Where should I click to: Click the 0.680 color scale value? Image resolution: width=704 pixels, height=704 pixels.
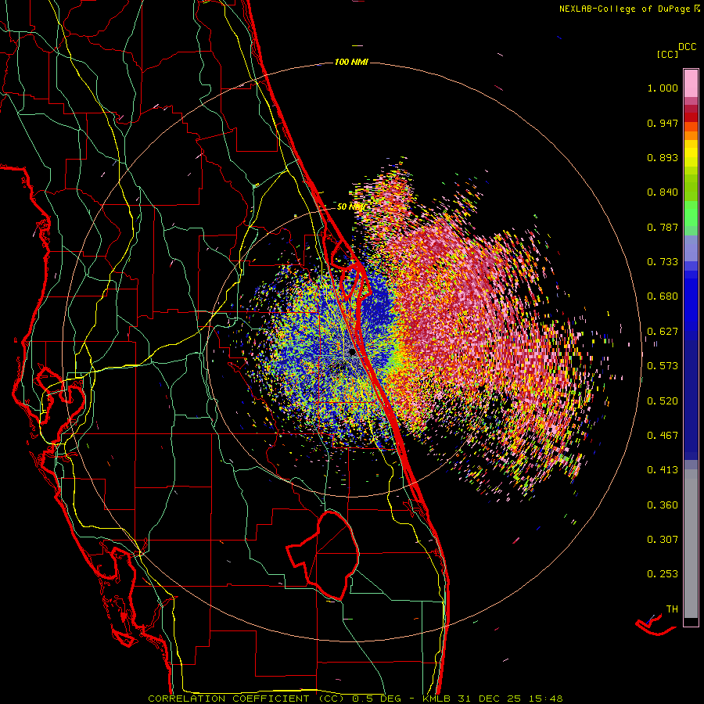click(x=663, y=296)
